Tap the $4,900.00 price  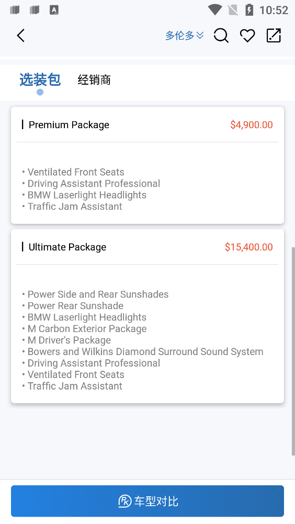(252, 124)
